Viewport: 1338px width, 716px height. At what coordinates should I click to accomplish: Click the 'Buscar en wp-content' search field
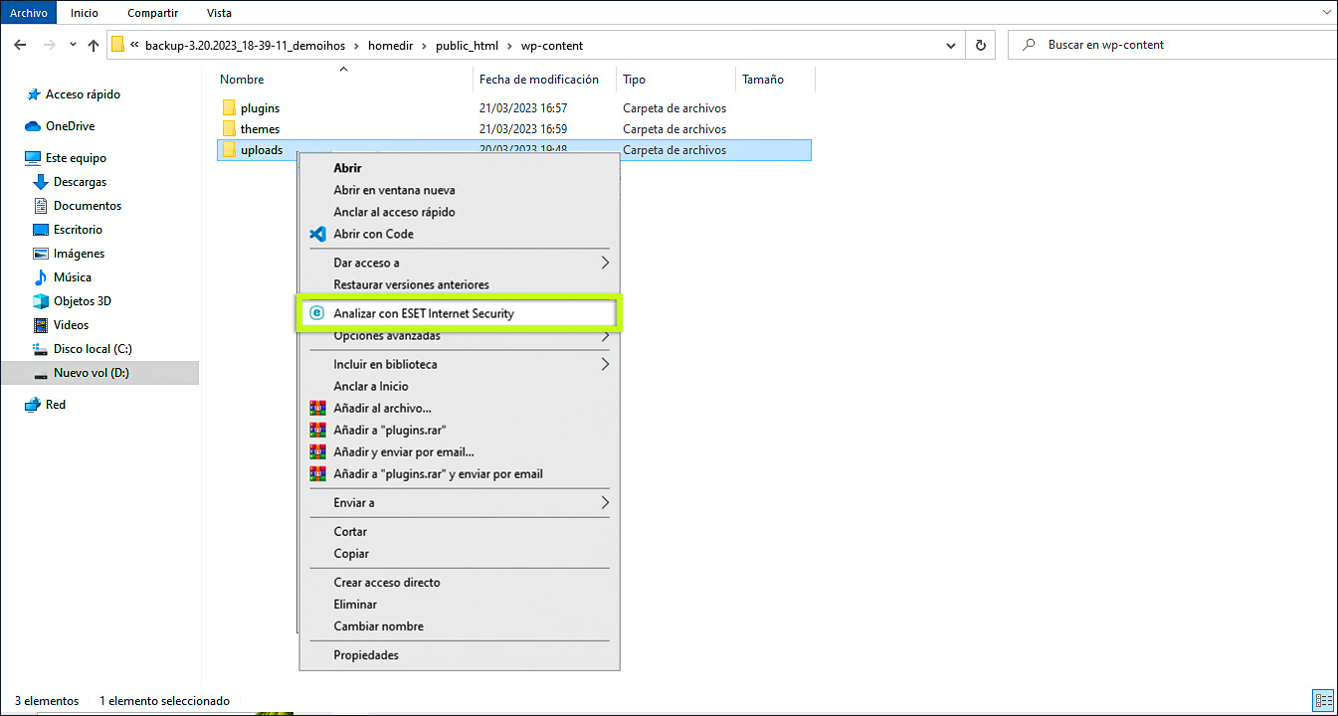click(x=1174, y=45)
